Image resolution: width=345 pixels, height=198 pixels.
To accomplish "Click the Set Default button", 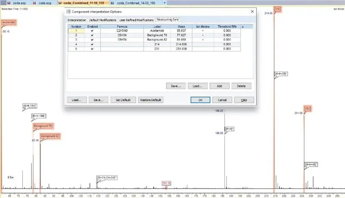I will (123, 100).
